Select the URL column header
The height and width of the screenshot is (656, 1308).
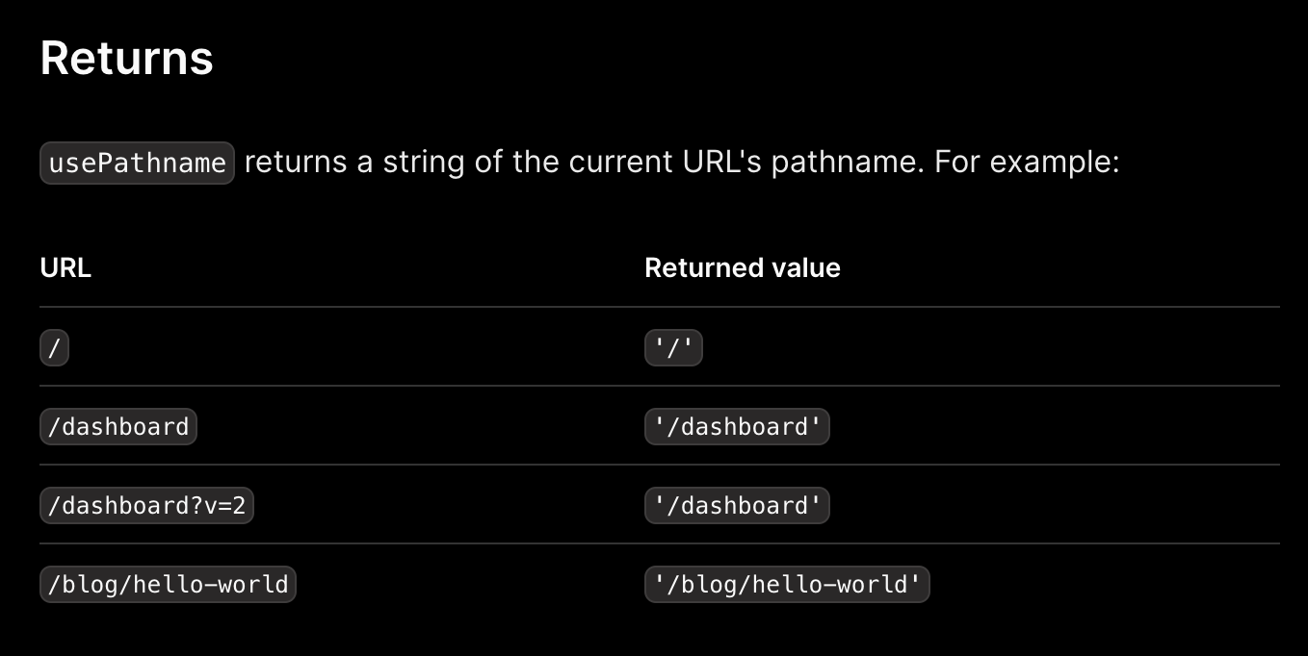[x=65, y=267]
